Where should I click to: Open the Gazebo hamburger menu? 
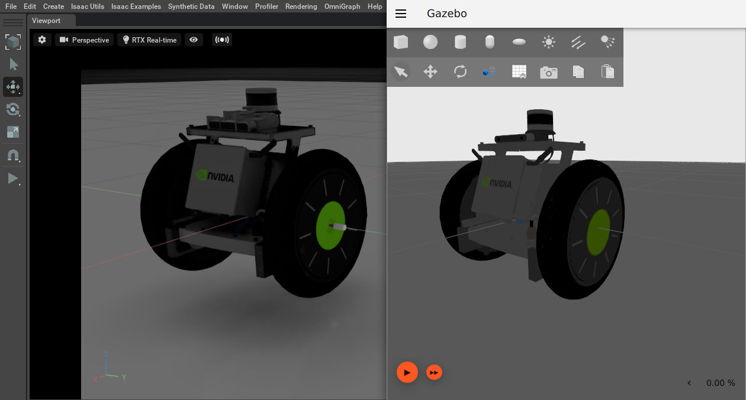coord(401,14)
